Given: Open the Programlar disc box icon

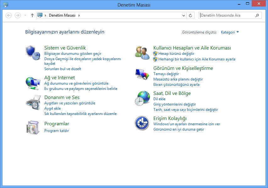Looking at the screenshot, I should (33, 128).
